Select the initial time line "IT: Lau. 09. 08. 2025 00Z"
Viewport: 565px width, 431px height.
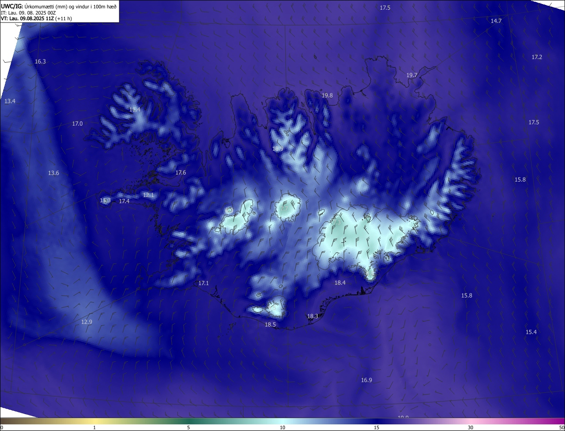28,13
